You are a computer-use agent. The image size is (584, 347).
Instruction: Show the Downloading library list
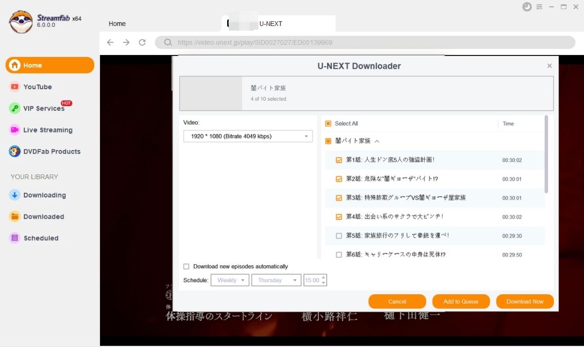point(38,195)
